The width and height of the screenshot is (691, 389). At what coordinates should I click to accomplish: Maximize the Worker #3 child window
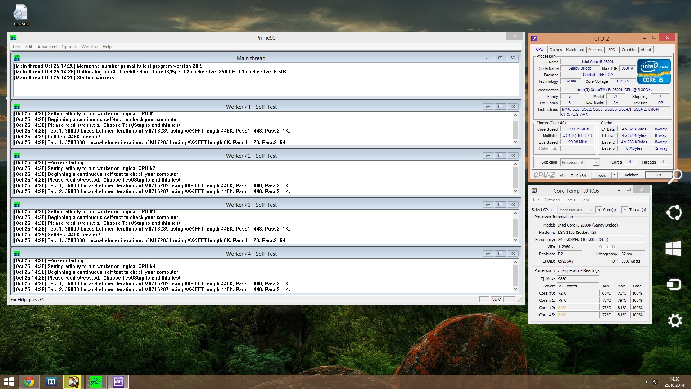tap(500, 205)
